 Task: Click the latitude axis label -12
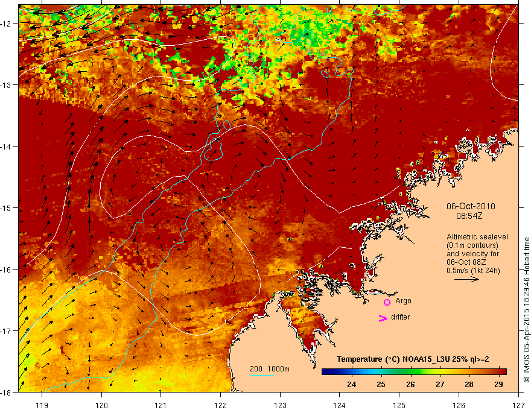click(x=6, y=24)
